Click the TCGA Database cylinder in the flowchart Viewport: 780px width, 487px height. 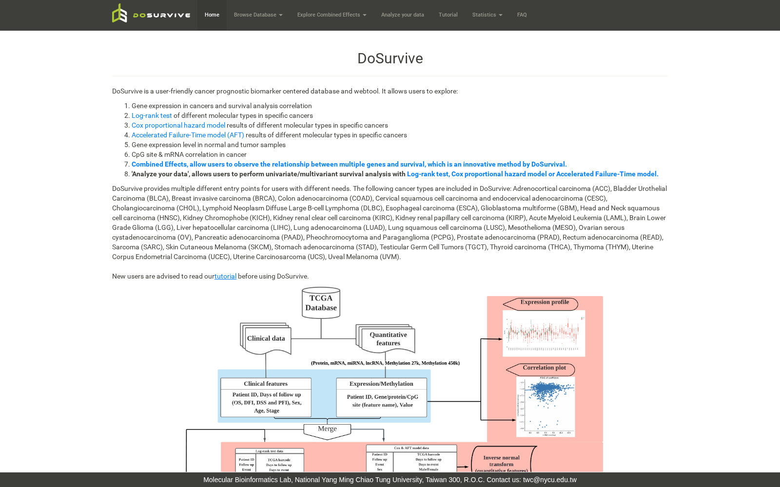click(x=321, y=302)
